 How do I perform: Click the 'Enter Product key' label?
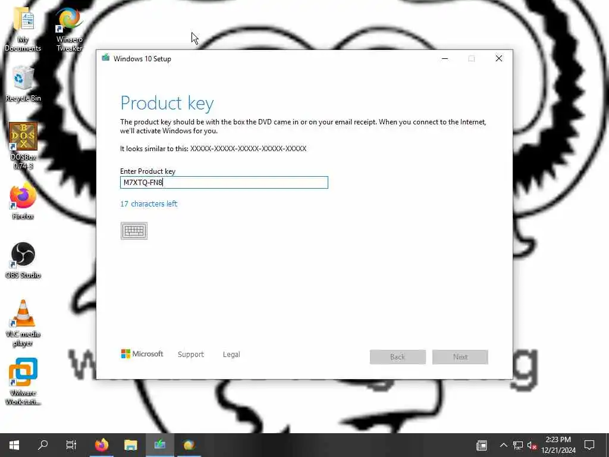147,171
